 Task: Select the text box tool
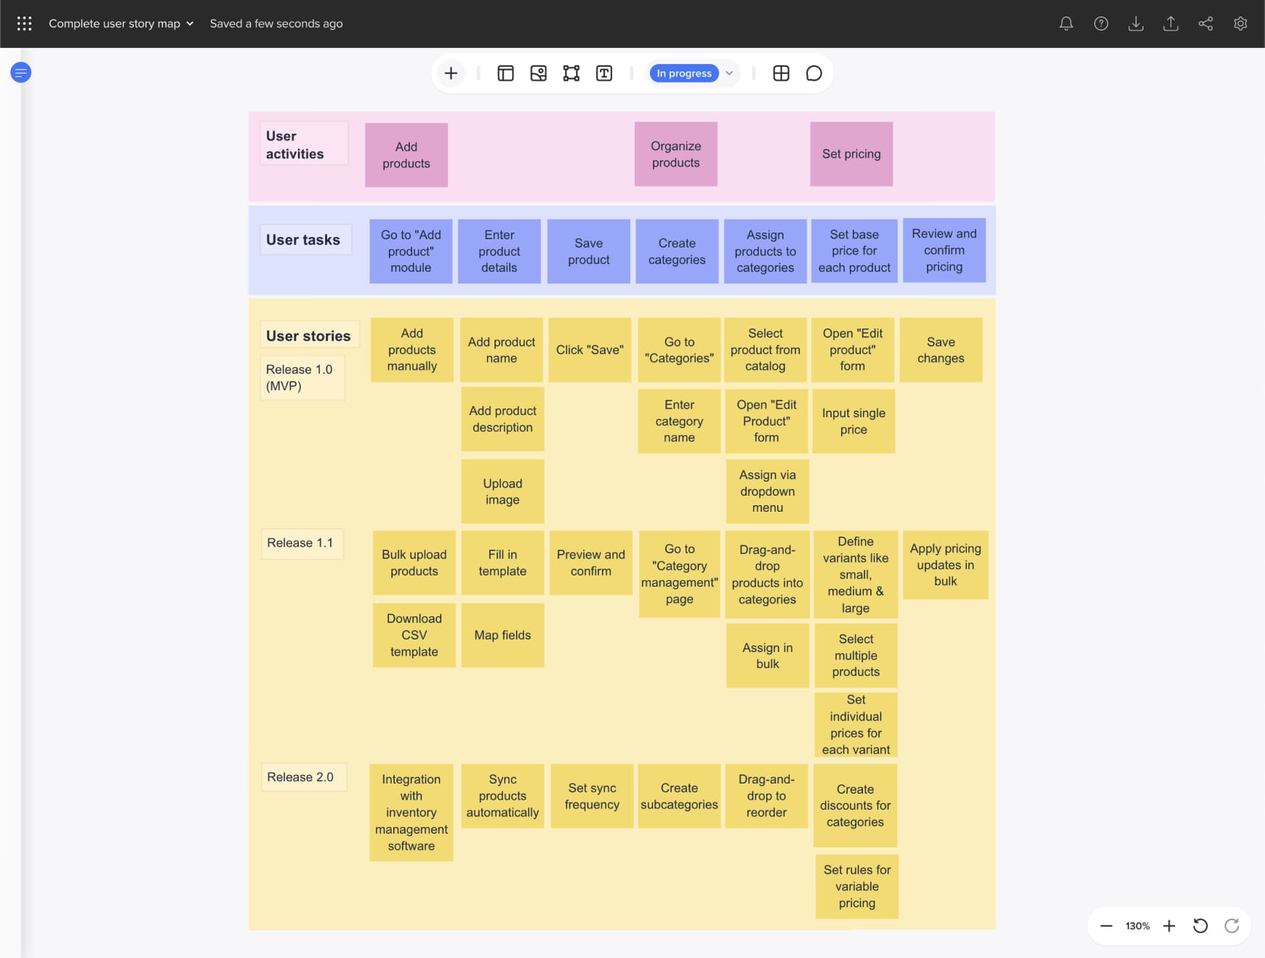click(x=604, y=73)
